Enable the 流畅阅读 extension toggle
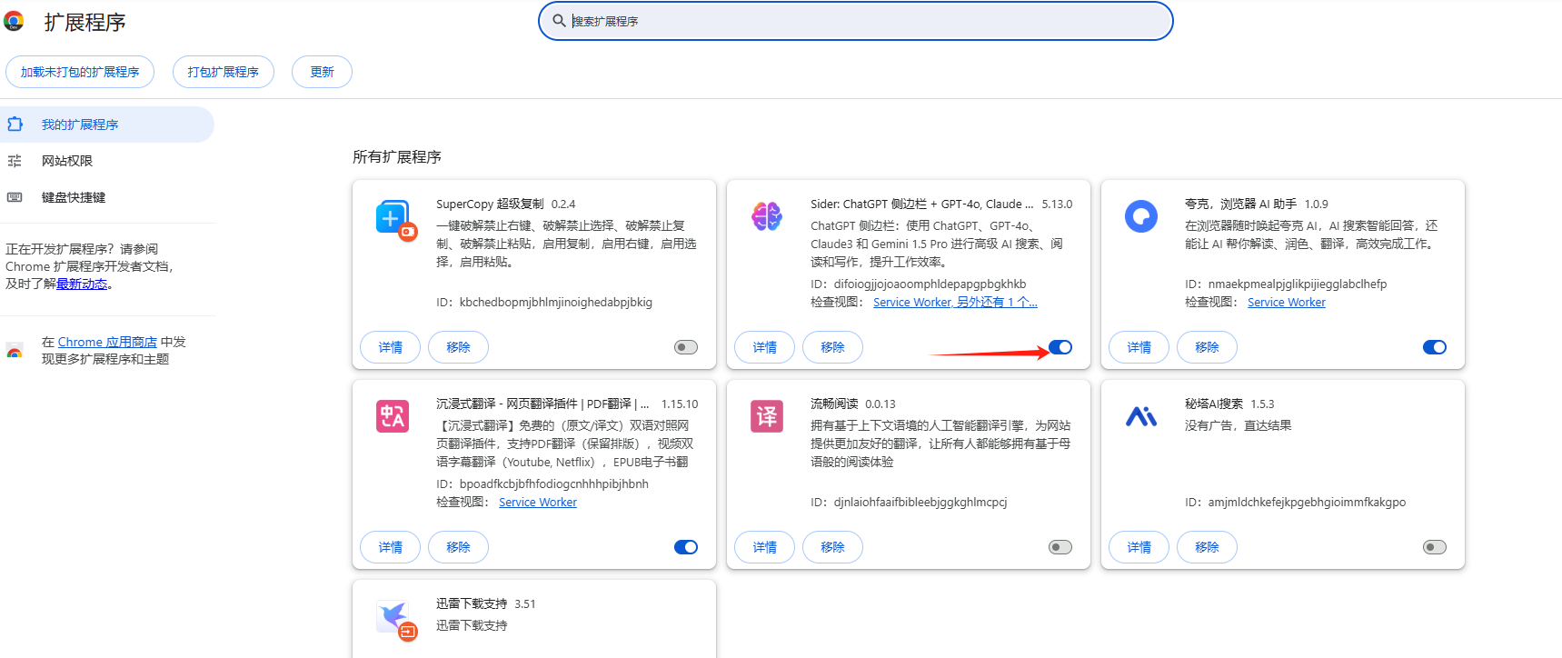This screenshot has width=1562, height=658. coord(1060,547)
